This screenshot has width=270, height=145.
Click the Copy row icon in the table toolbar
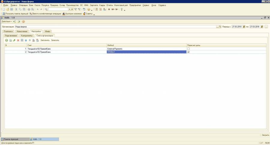pos(10,40)
